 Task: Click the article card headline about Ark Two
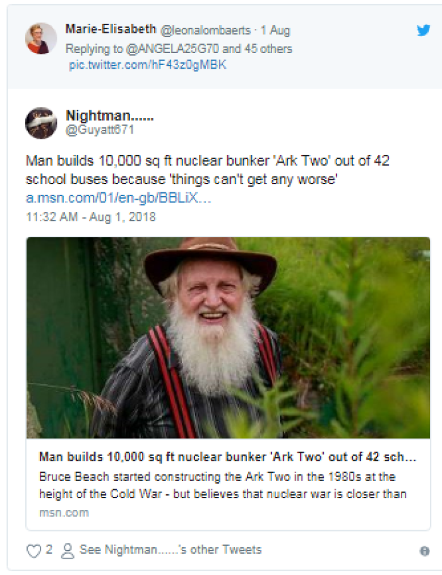(x=227, y=457)
